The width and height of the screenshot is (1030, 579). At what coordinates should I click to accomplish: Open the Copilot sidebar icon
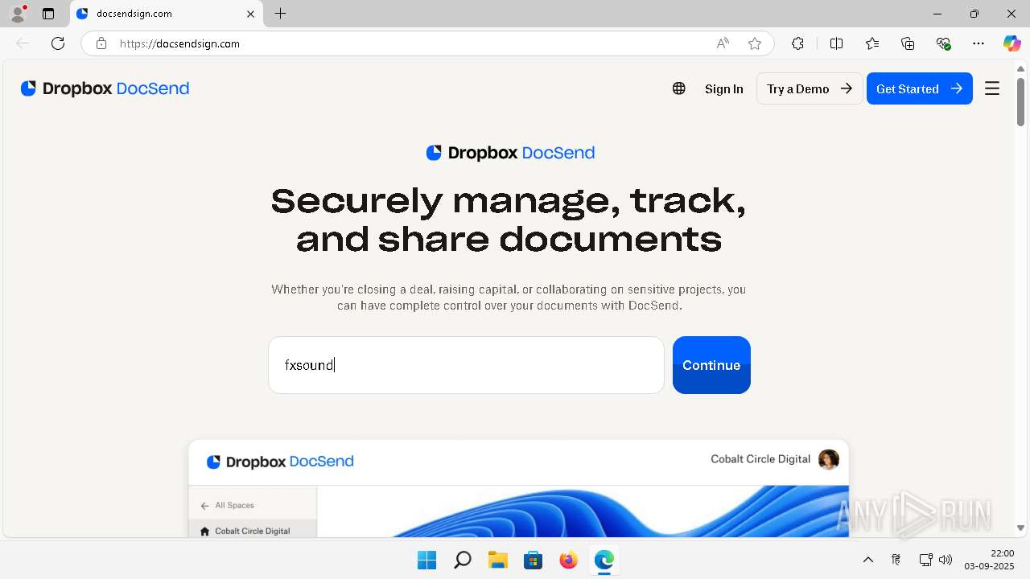tap(1011, 43)
